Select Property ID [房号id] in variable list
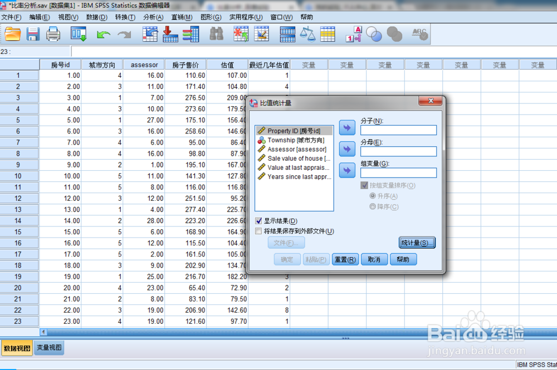 point(294,131)
